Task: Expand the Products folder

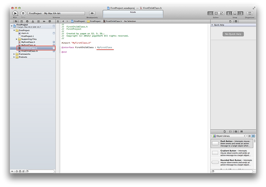Action: click(14, 57)
